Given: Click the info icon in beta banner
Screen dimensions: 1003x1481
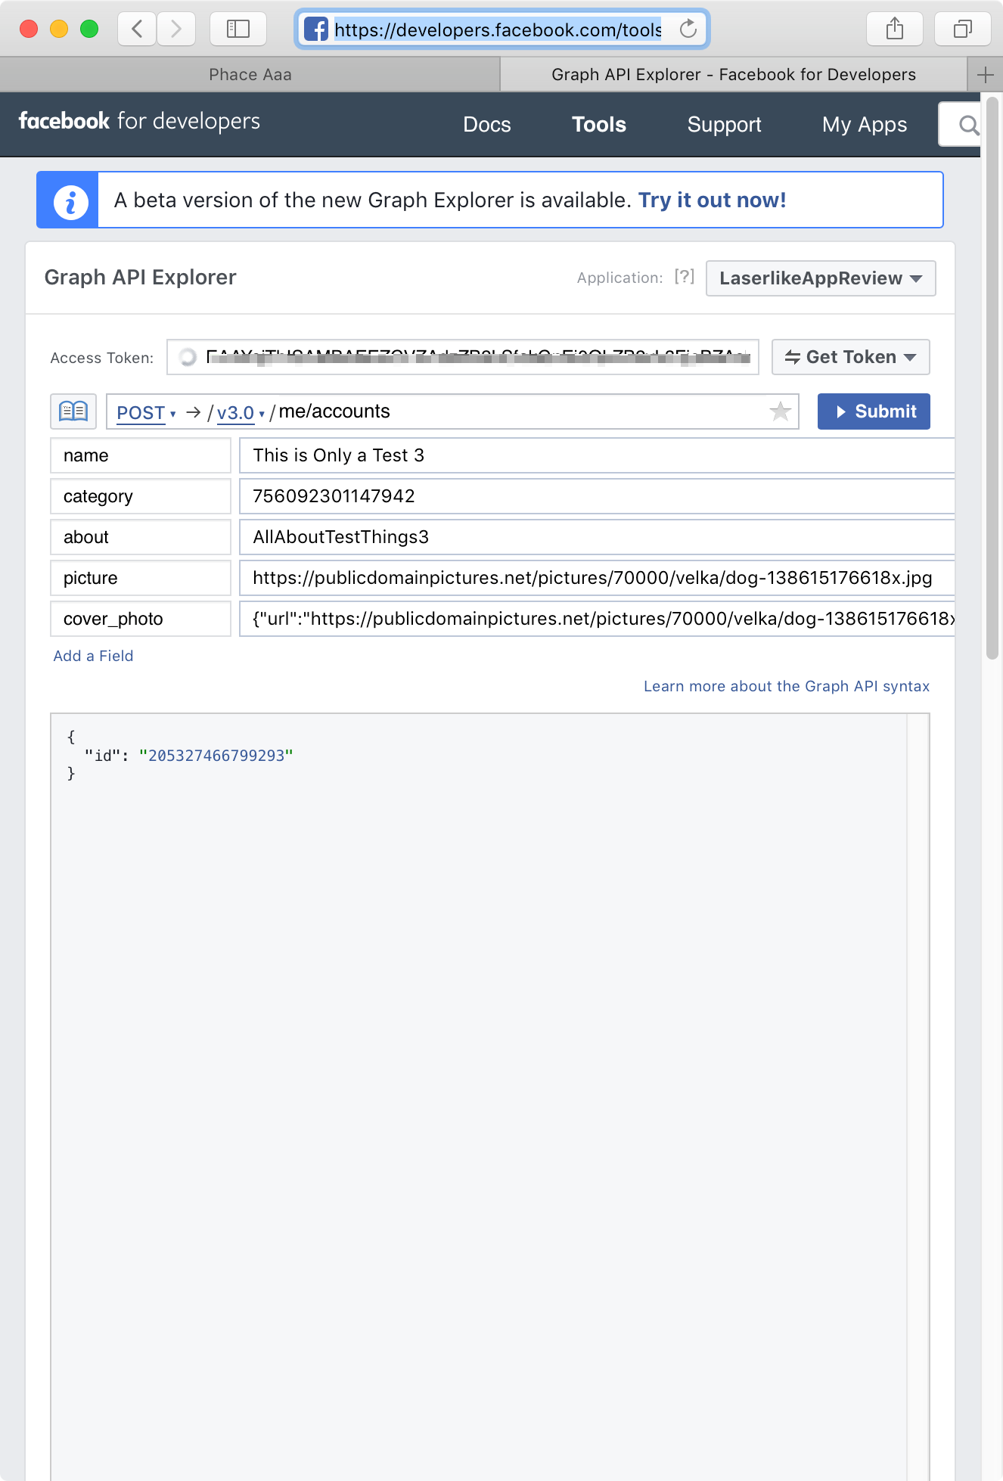Looking at the screenshot, I should coord(71,201).
